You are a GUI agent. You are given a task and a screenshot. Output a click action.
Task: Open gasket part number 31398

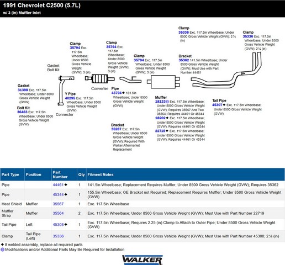point(23,90)
